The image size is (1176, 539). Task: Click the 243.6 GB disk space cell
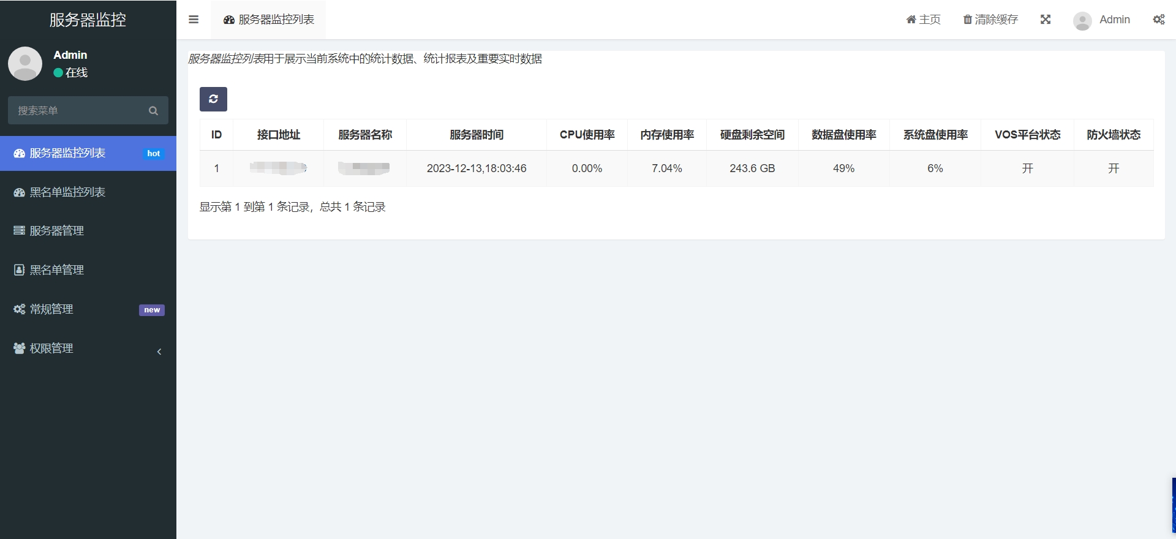click(752, 168)
